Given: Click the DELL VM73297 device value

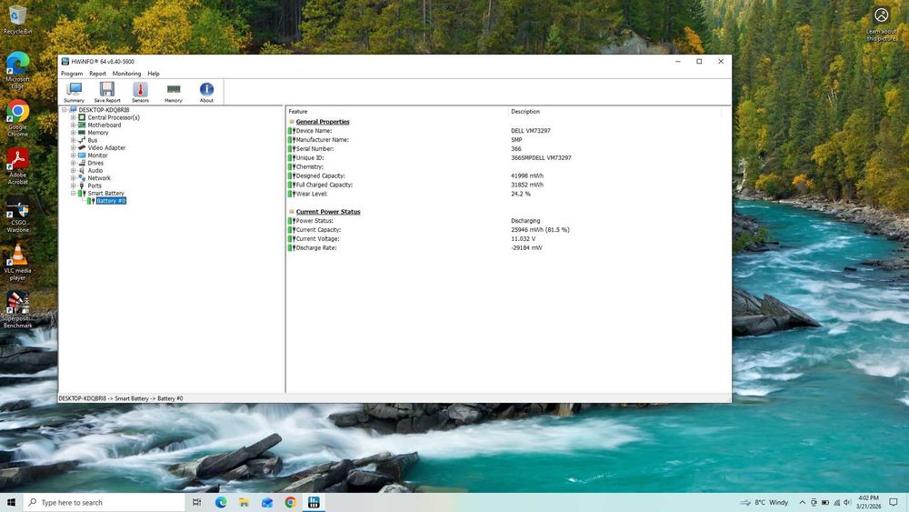Looking at the screenshot, I should [x=531, y=130].
